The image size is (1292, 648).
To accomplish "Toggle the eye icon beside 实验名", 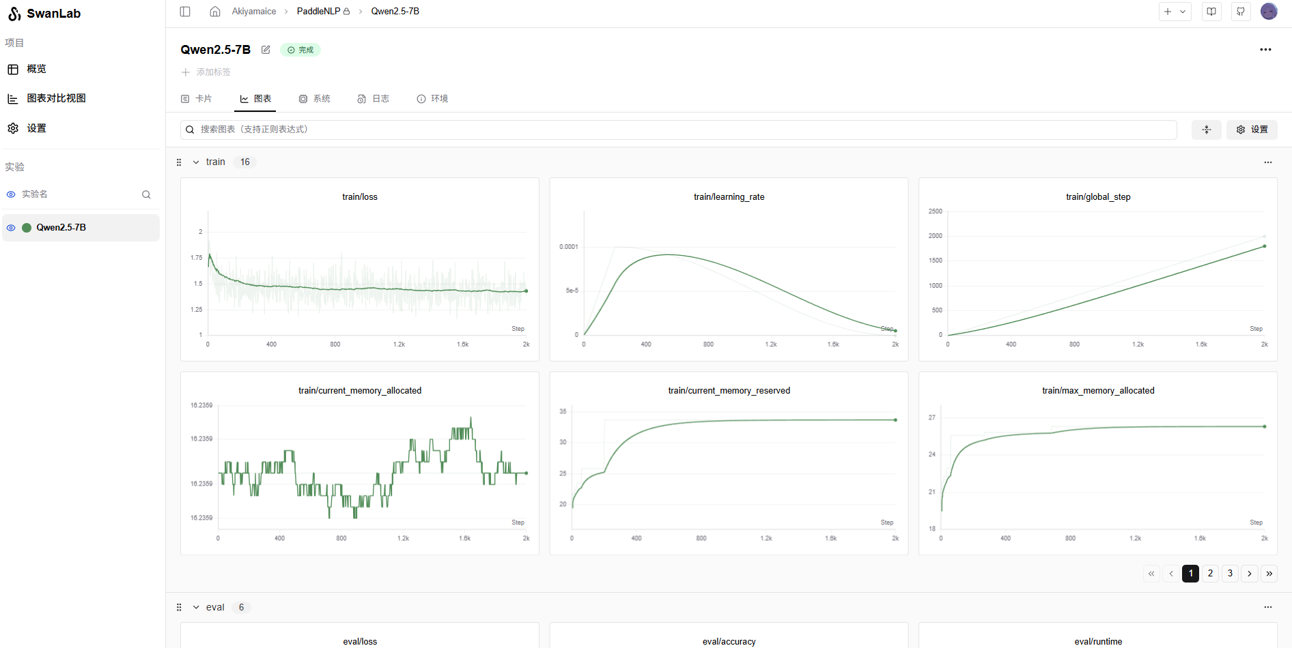I will point(11,194).
